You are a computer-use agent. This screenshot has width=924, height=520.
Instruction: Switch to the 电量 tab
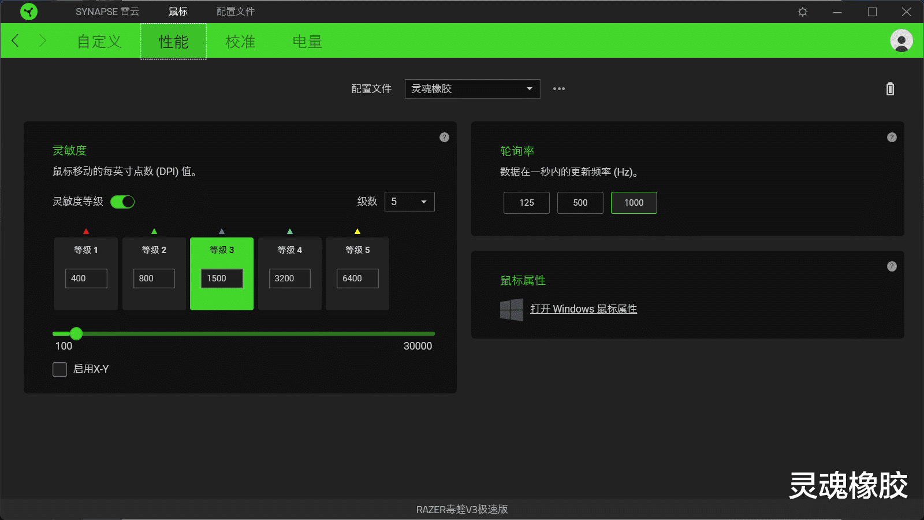307,42
